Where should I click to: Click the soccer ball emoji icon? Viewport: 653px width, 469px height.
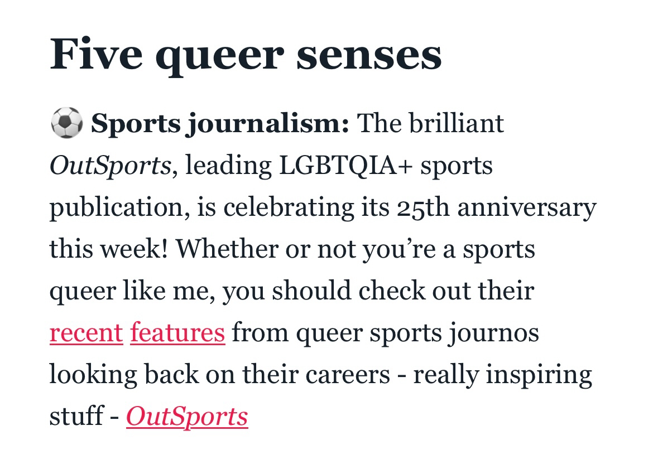click(x=66, y=123)
